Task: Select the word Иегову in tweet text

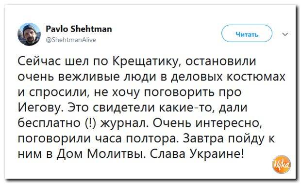Action: tap(41, 108)
